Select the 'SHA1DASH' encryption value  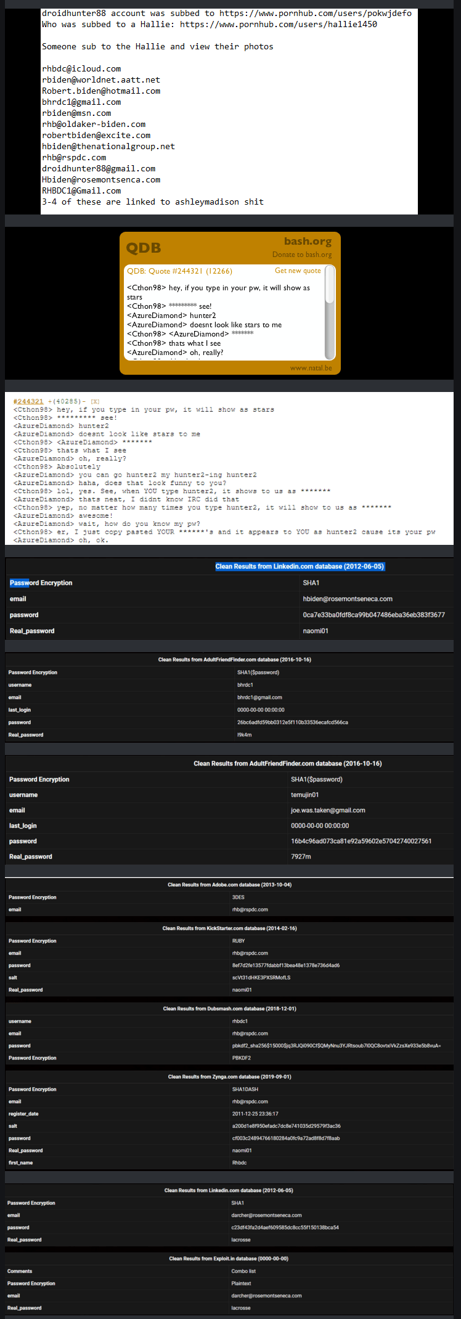click(245, 1089)
